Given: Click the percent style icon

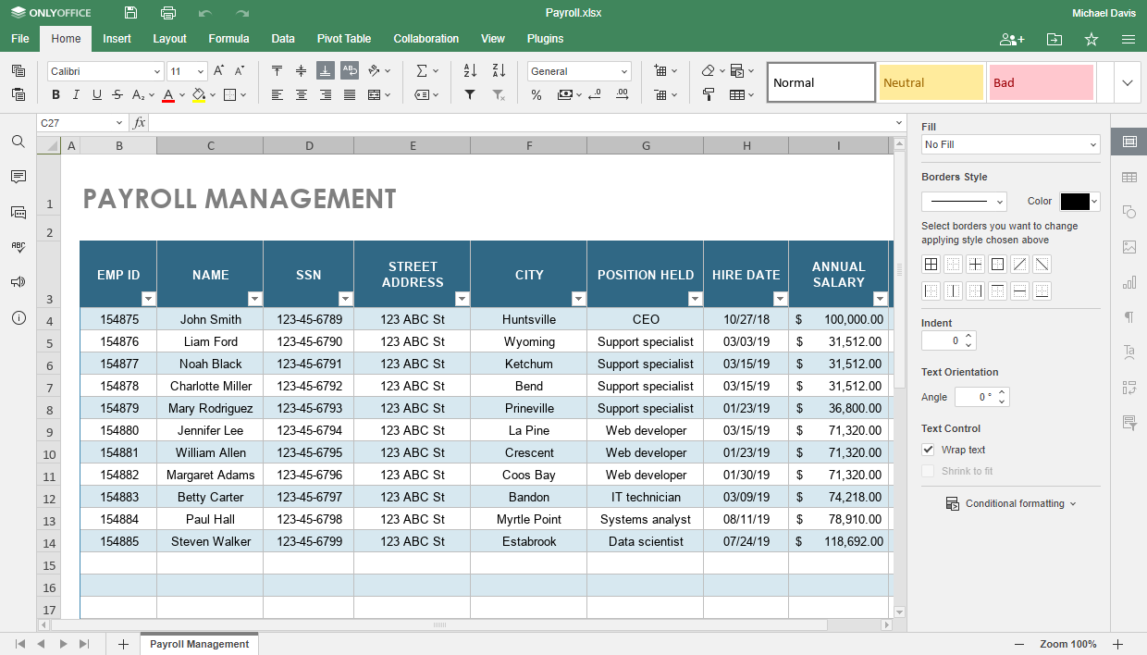Looking at the screenshot, I should 536,94.
